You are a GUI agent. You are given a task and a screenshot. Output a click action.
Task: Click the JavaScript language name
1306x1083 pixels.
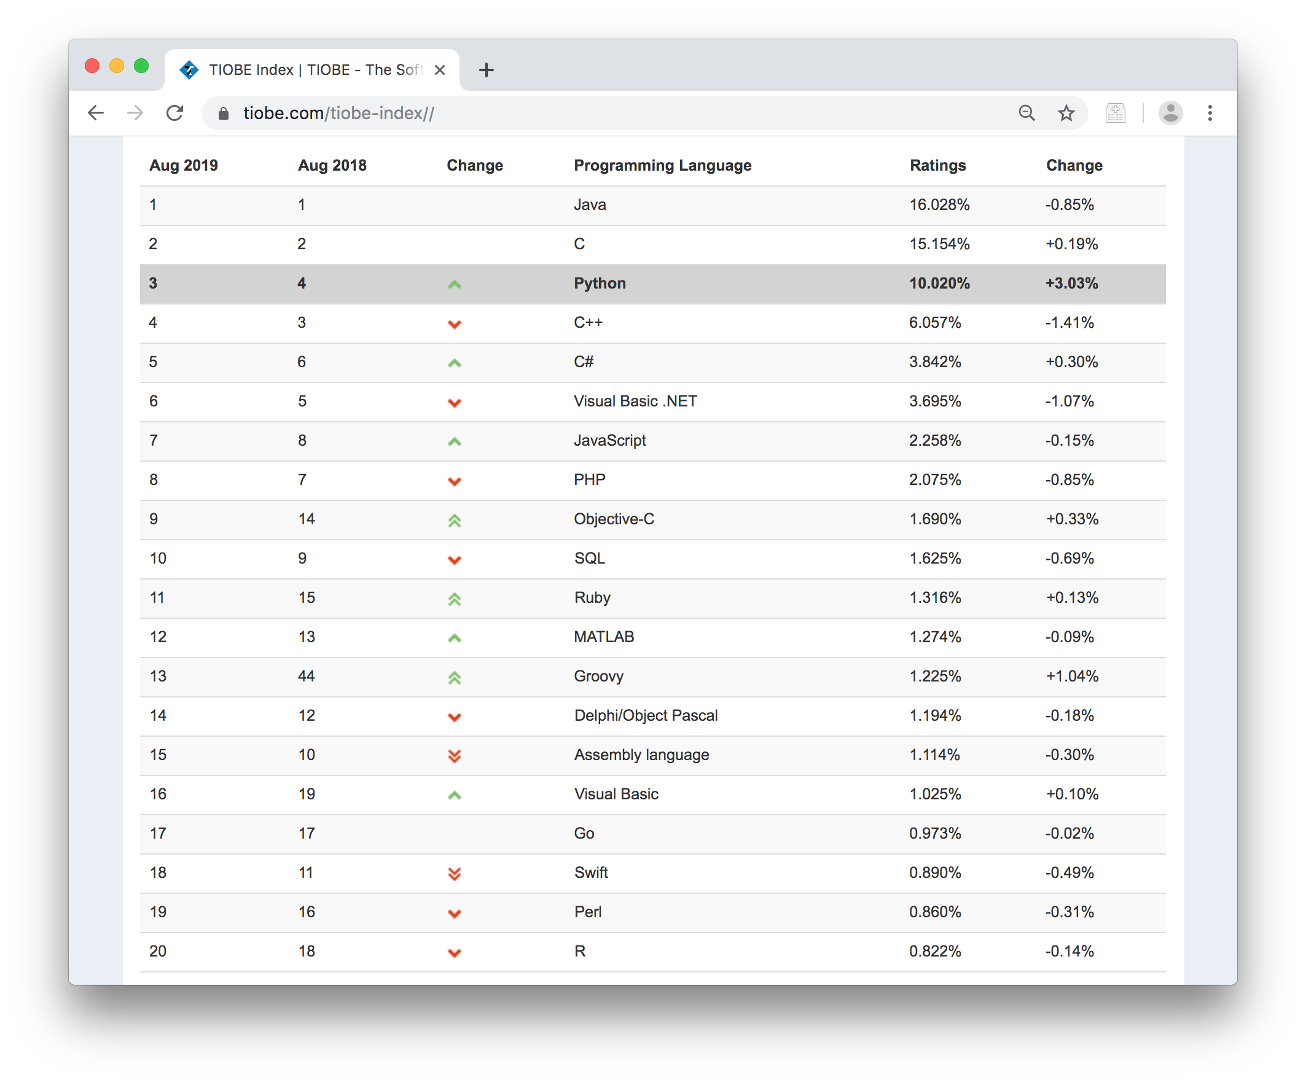coord(609,440)
